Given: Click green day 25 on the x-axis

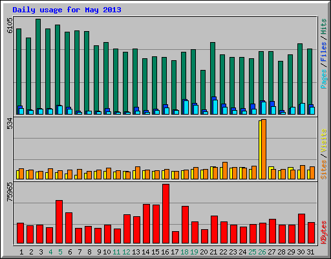Looking at the screenshot, I should 252,252.
